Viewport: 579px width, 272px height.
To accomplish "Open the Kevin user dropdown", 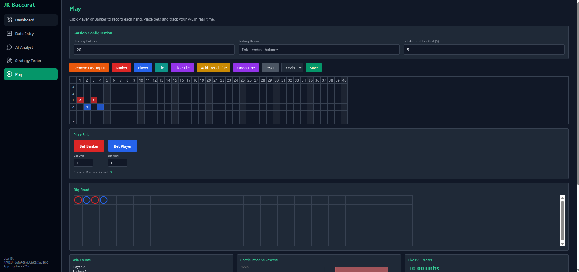I will pos(292,68).
